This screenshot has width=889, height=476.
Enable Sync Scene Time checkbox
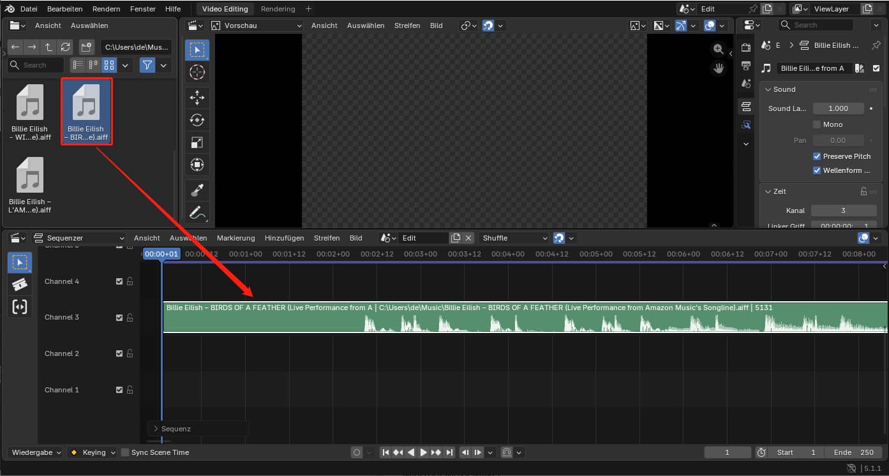click(125, 452)
